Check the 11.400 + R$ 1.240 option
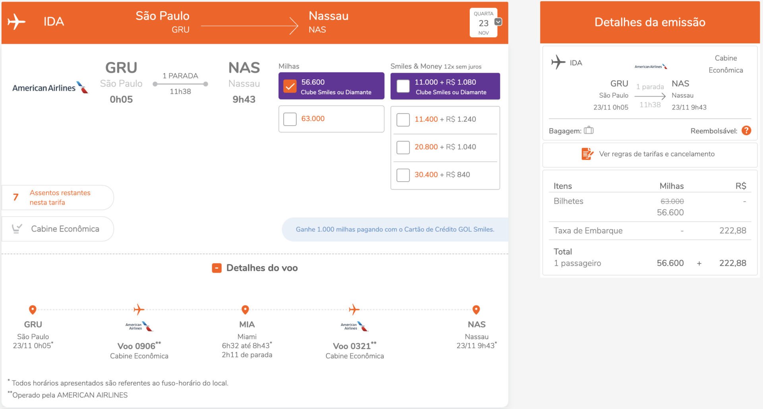The height and width of the screenshot is (409, 763). [403, 120]
